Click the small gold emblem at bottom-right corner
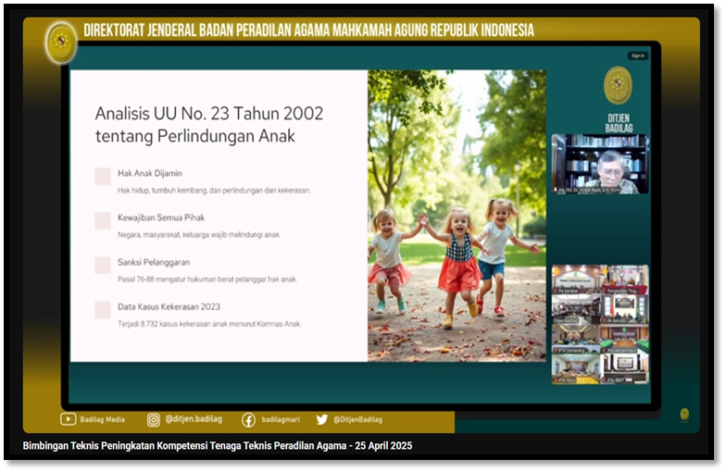Image resolution: width=726 pixels, height=472 pixels. tap(684, 415)
